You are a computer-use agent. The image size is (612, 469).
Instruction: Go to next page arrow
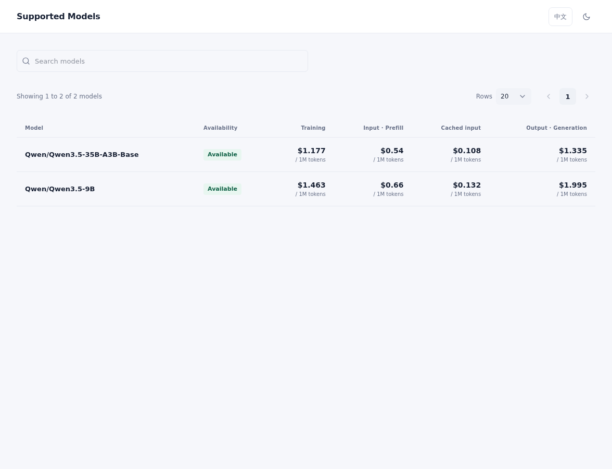pyautogui.click(x=586, y=96)
